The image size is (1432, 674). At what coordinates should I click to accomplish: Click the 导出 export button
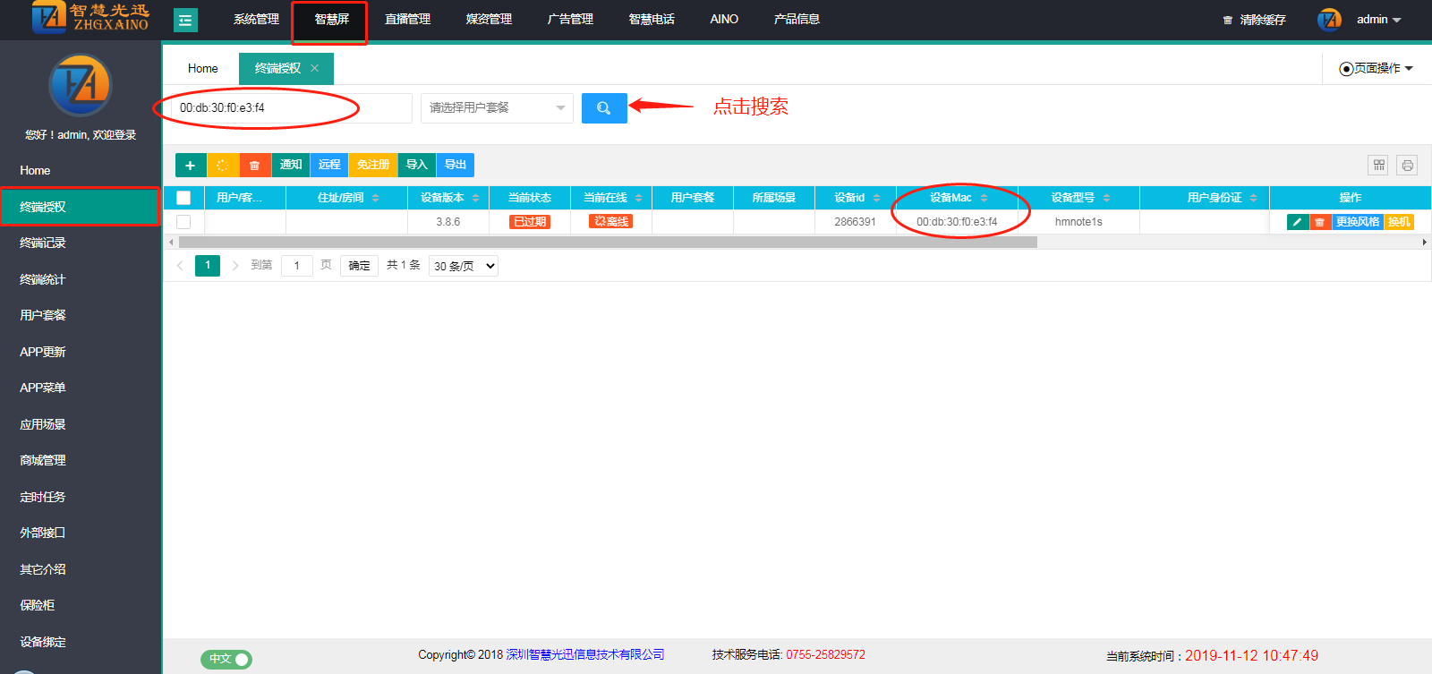456,165
